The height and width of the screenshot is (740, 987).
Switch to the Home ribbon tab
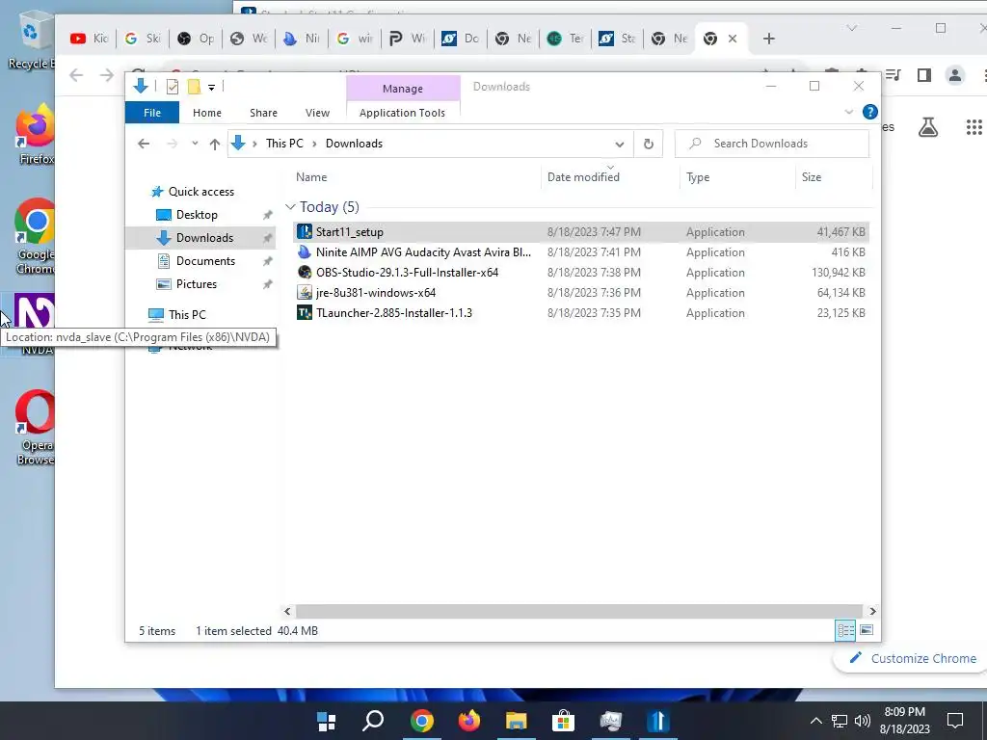207,113
